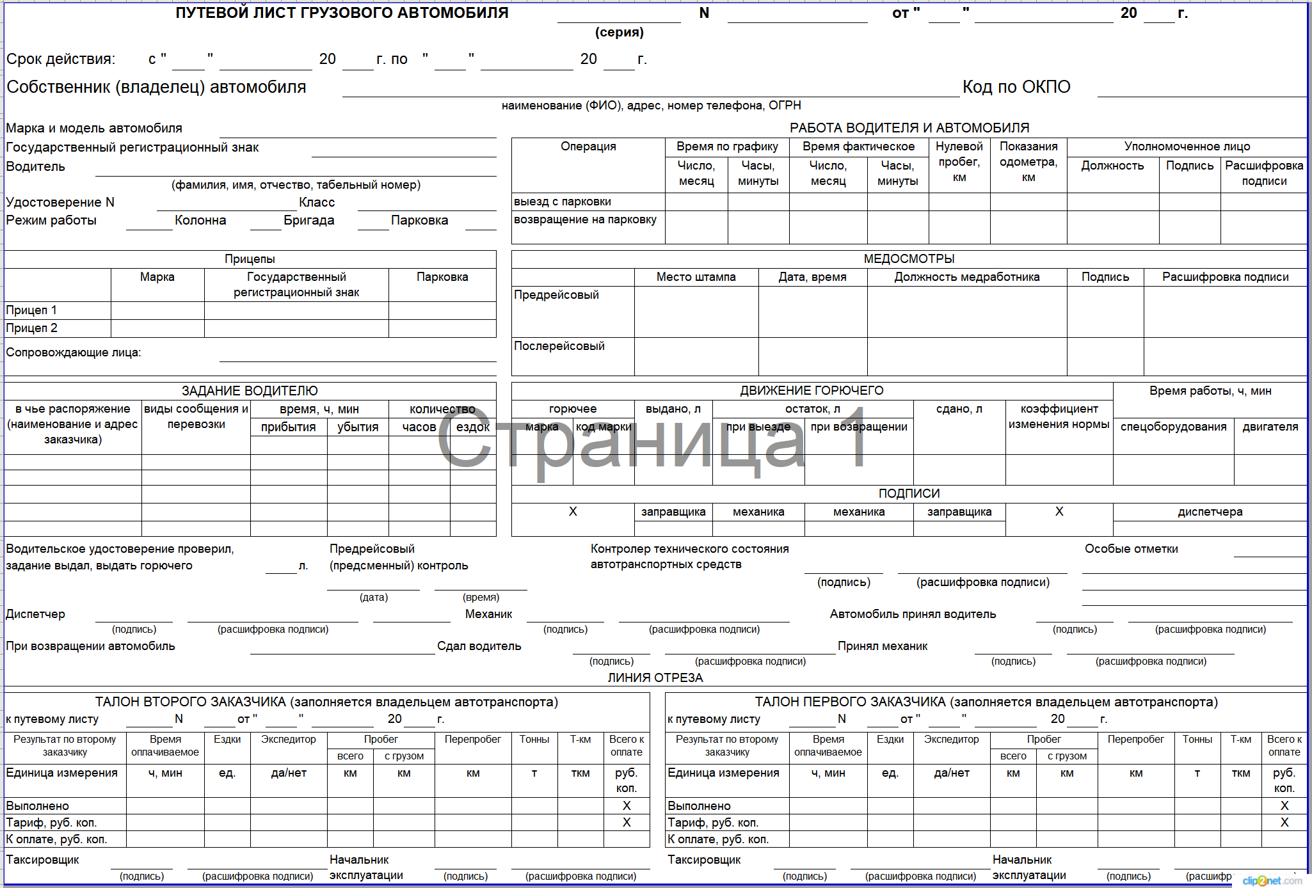The width and height of the screenshot is (1312, 888).
Task: Click the 'убытия' subheader
Action: click(x=358, y=427)
